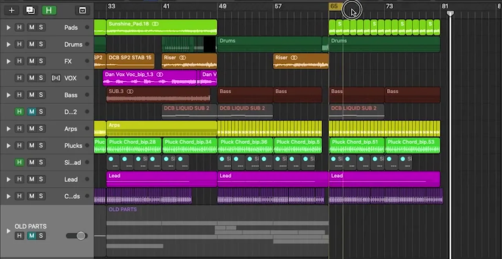
Task: Mute the Pads track
Action: pyautogui.click(x=31, y=27)
